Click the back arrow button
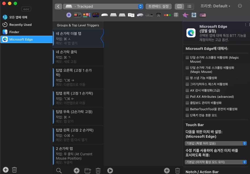The image size is (250, 174). point(58,6)
